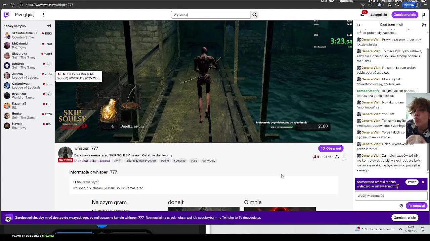Open Kazama5 channel in sidebar

click(x=28, y=105)
